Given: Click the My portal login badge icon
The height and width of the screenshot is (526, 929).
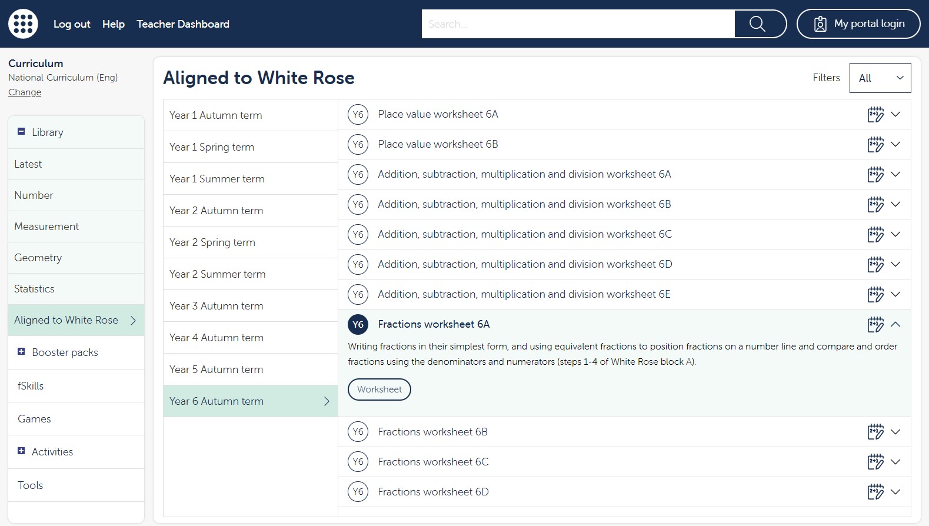Looking at the screenshot, I should 820,24.
